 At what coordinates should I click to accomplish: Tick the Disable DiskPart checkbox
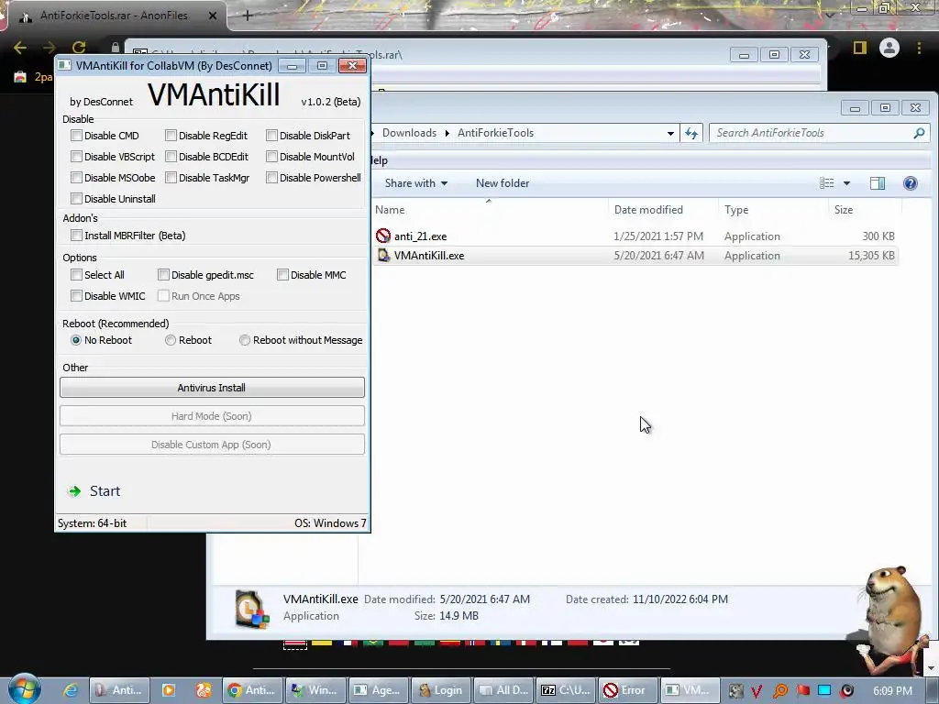point(271,136)
